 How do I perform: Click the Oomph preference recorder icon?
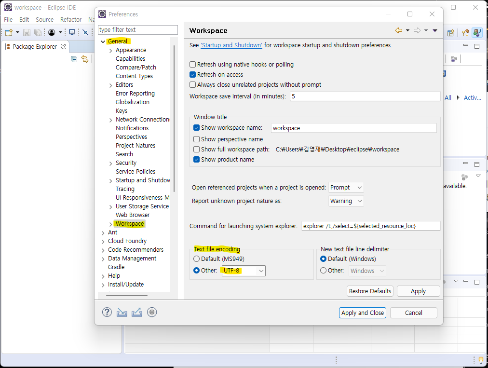(x=152, y=312)
